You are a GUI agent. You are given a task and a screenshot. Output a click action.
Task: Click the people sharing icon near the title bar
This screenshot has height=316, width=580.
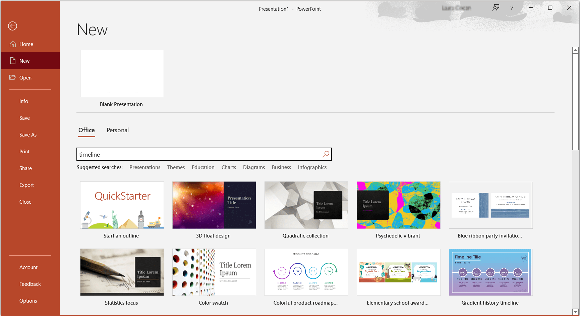pos(496,8)
